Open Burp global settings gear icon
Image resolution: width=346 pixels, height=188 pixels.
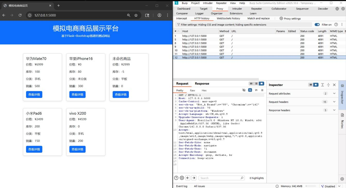point(343,9)
